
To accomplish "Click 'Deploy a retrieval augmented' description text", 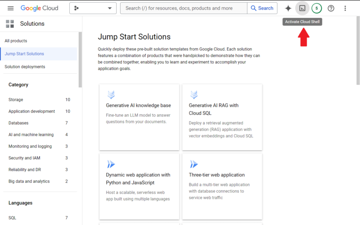I will (221, 130).
